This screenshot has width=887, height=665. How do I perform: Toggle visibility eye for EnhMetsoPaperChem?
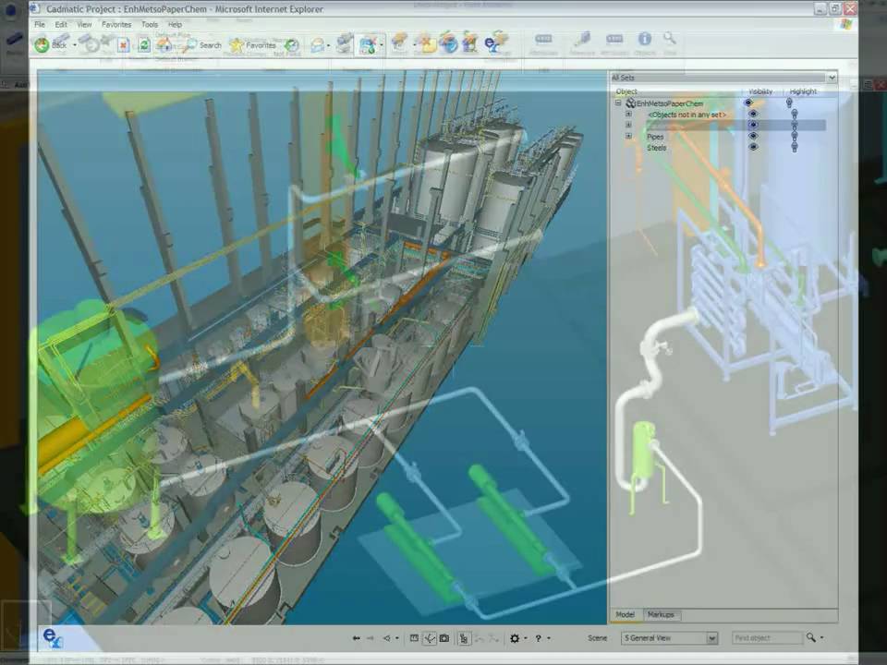point(748,103)
